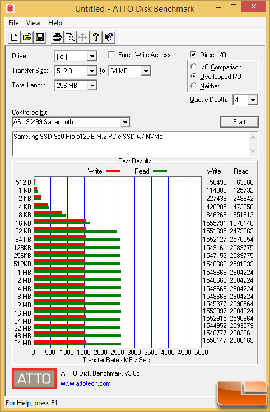Visit the www.attotech.com link
270x412 pixels.
[x=86, y=383]
